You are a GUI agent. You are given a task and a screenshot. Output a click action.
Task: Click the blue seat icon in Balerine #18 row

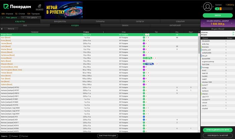[144, 117]
